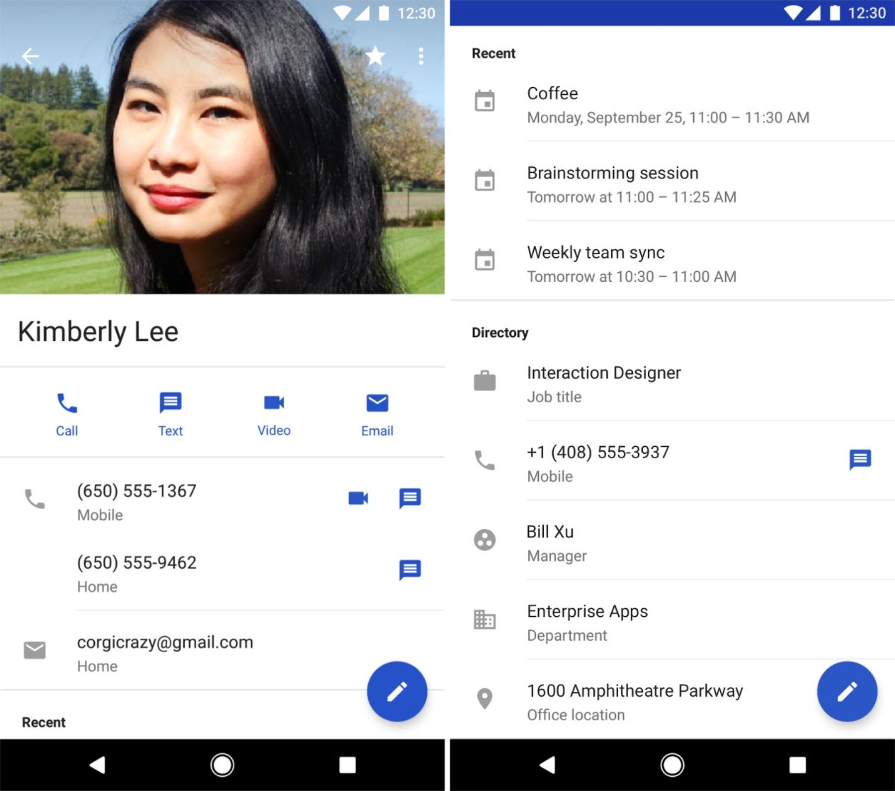Viewport: 895px width, 791px height.
Task: Click the phone icon beside (650) 555-1367
Action: click(x=35, y=499)
